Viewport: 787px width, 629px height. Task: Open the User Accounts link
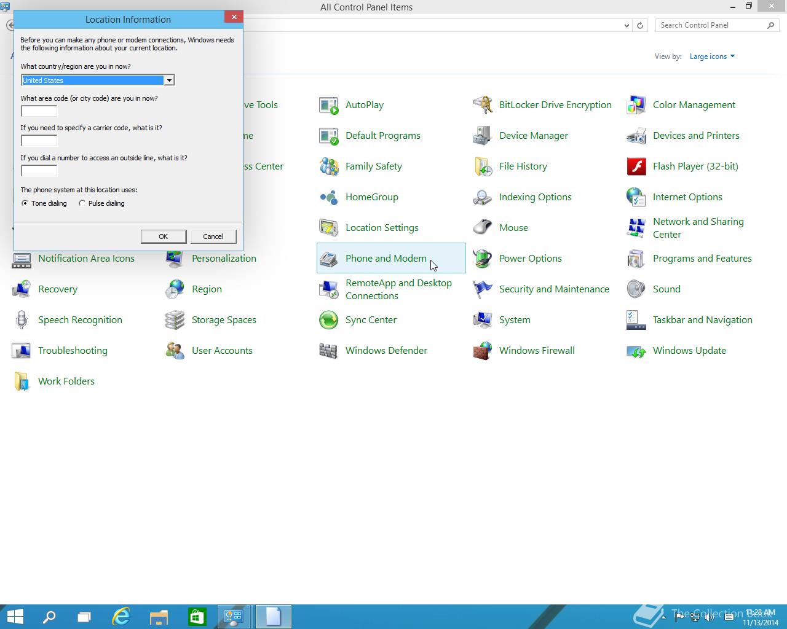pyautogui.click(x=222, y=351)
